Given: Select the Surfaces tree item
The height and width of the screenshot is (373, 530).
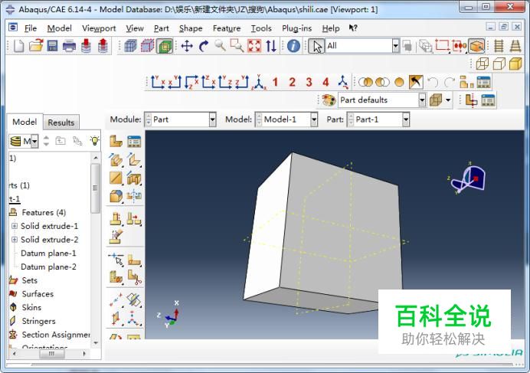Looking at the screenshot, I should pos(38,294).
